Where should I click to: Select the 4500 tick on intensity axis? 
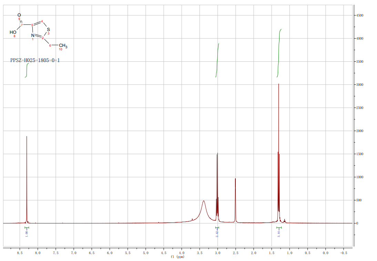coord(361,16)
